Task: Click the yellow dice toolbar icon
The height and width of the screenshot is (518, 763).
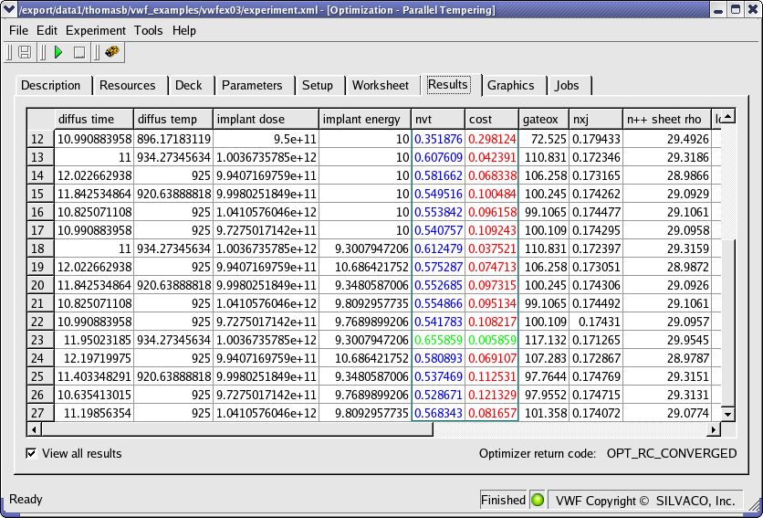Action: [x=112, y=52]
